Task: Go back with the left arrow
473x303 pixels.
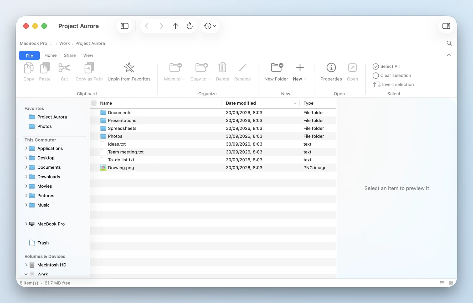Action: click(147, 26)
